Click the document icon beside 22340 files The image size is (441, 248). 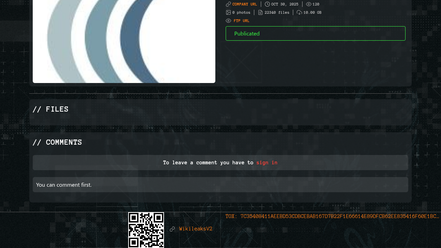pyautogui.click(x=260, y=12)
